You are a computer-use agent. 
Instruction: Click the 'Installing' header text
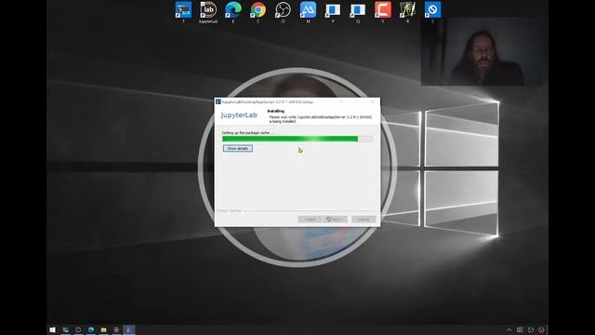coord(276,111)
